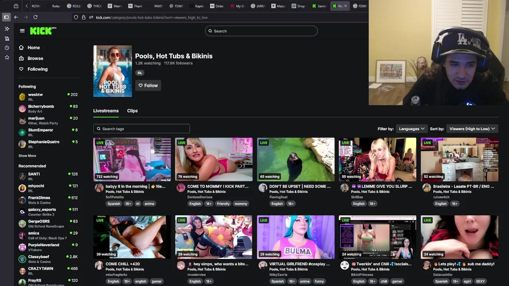The height and width of the screenshot is (286, 509).
Task: Click FrankDimes avatar in Recommended
Action: point(22,200)
